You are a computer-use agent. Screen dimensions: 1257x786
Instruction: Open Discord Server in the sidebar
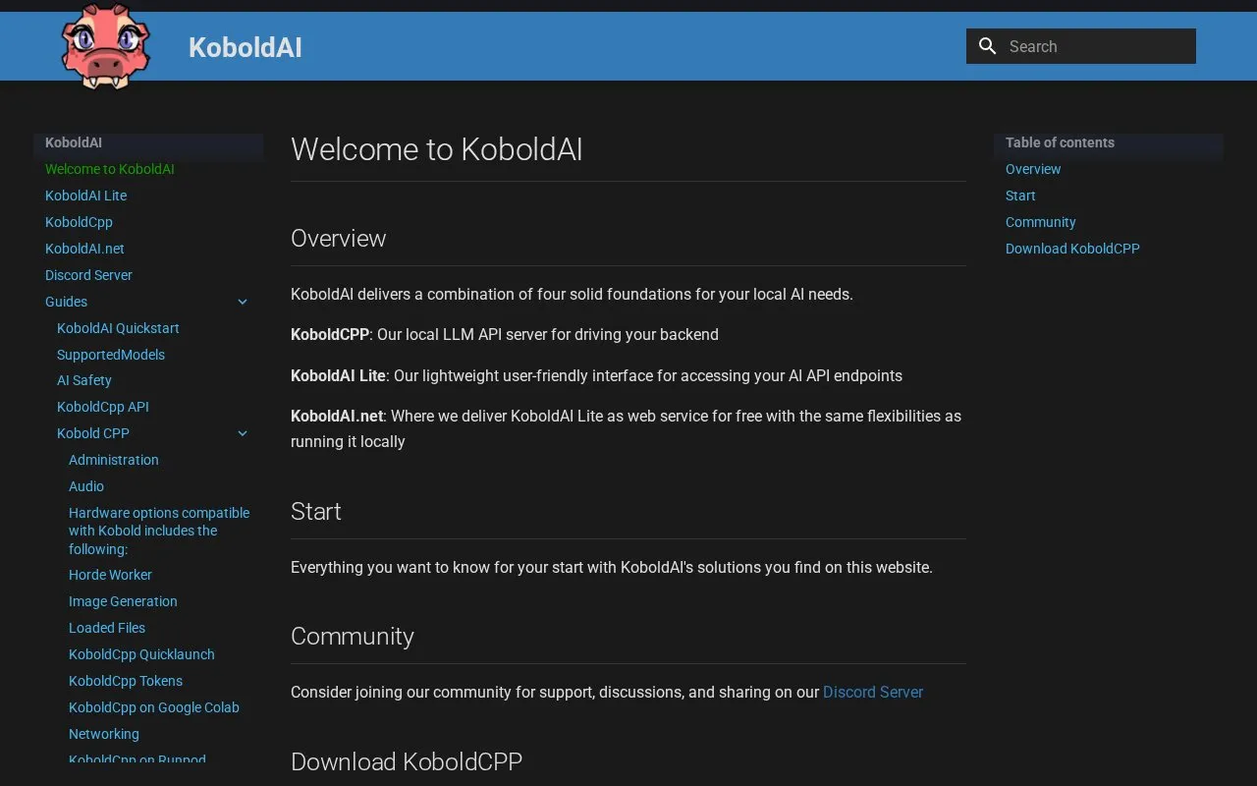pos(88,275)
